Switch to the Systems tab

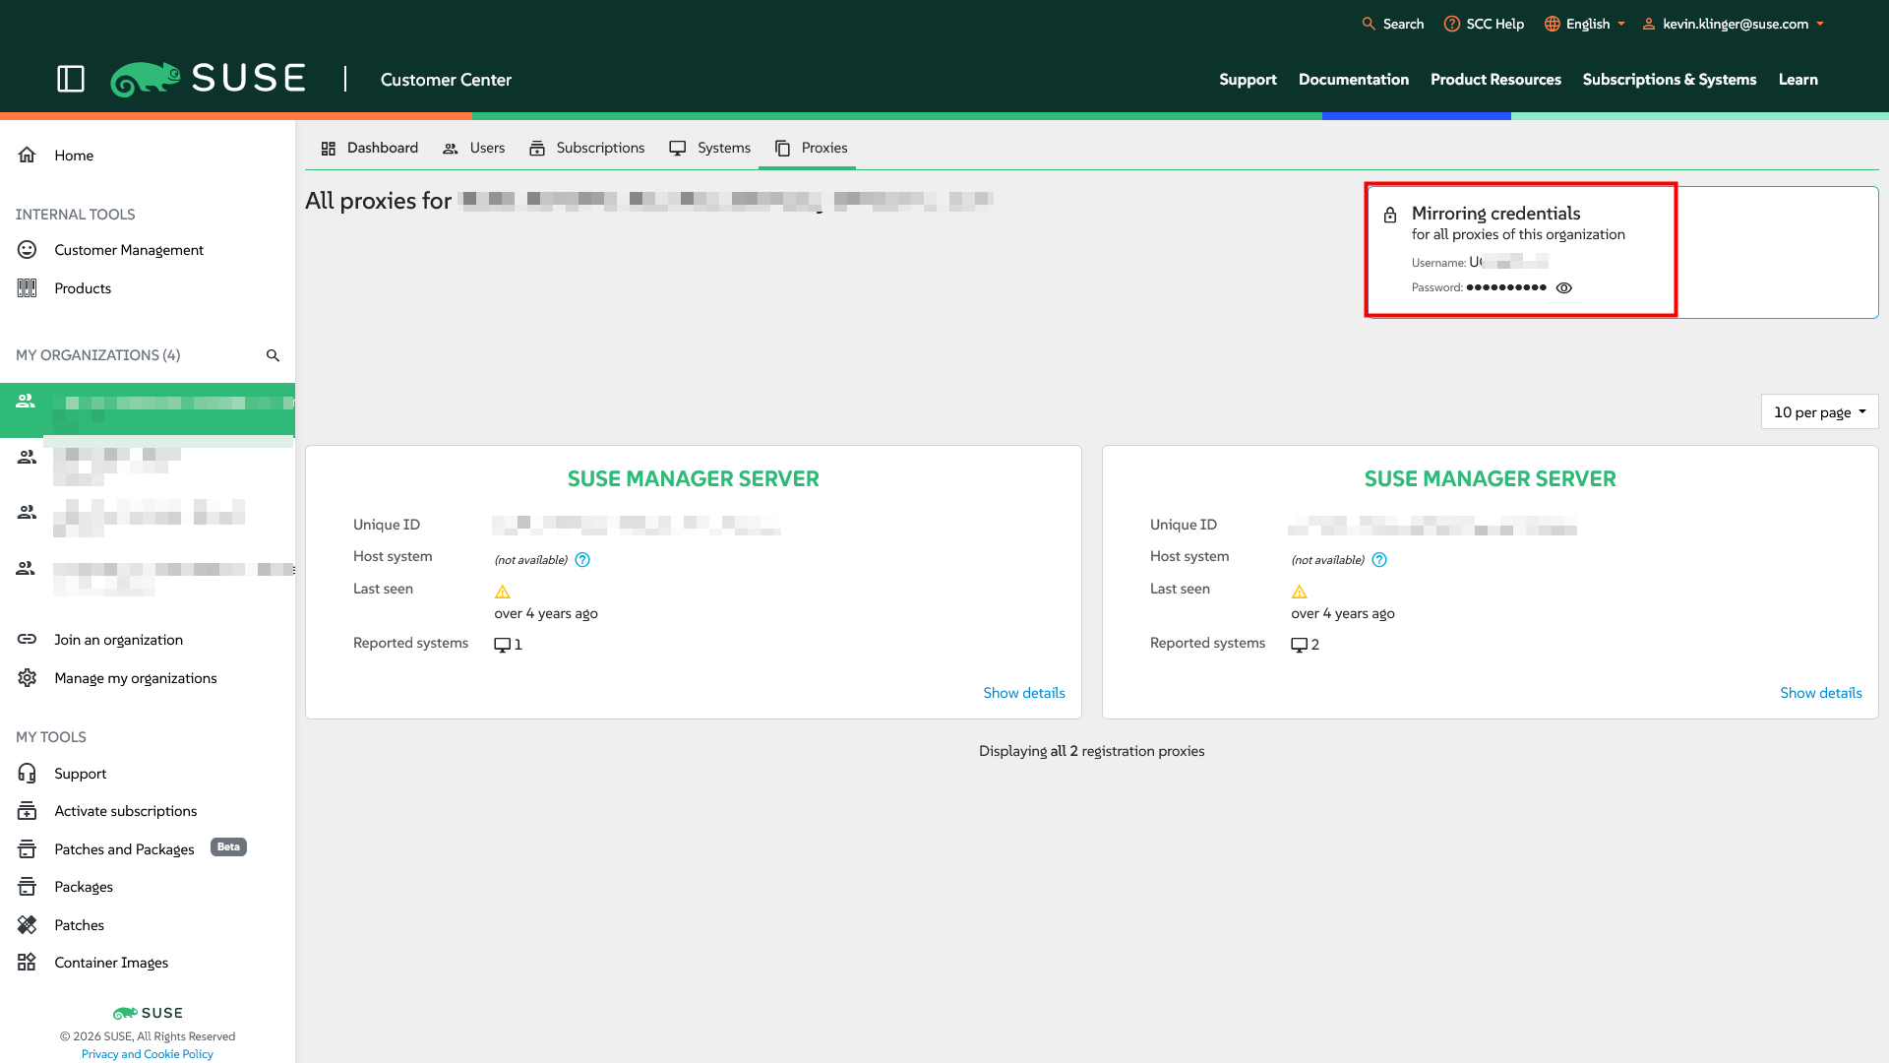tap(709, 148)
